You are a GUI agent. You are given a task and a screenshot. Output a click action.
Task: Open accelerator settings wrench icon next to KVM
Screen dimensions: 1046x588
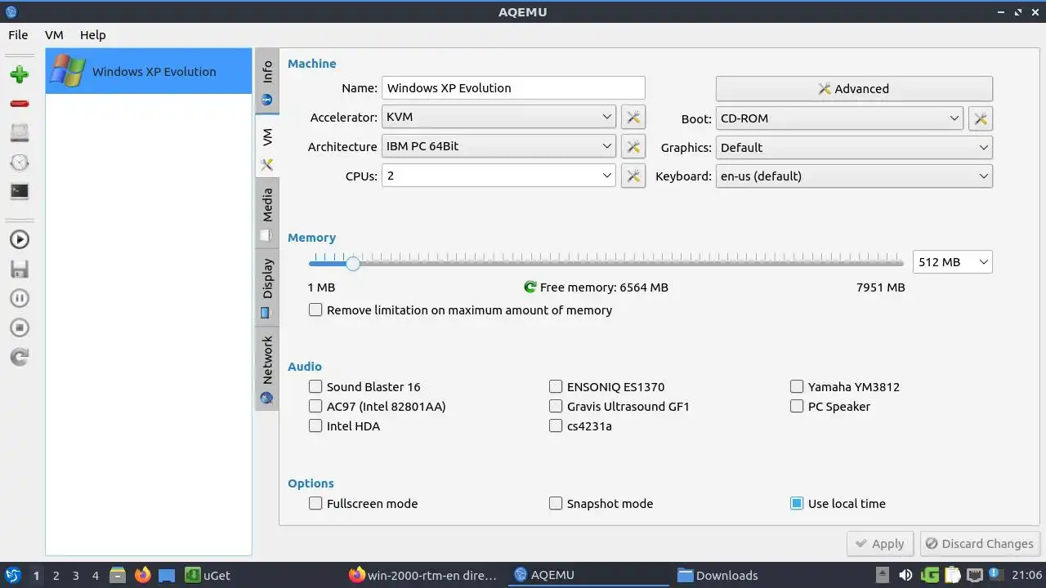click(633, 117)
